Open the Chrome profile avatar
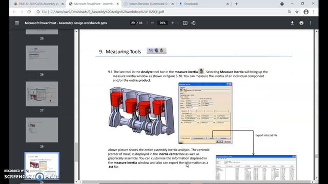The image size is (328, 184). click(x=306, y=12)
